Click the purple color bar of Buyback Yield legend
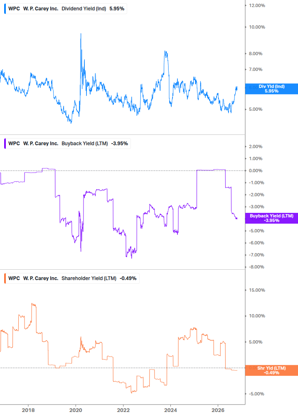This screenshot has width=298, height=417. (x=5, y=144)
